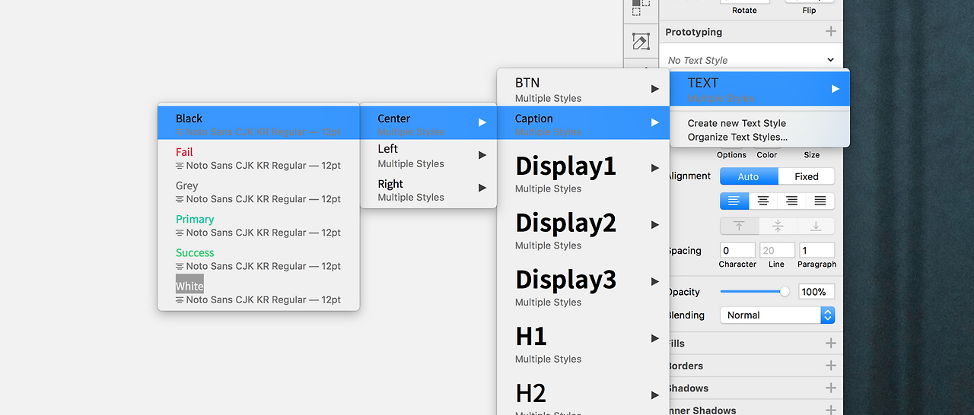Expand the TEXT submenu arrow

click(x=835, y=89)
